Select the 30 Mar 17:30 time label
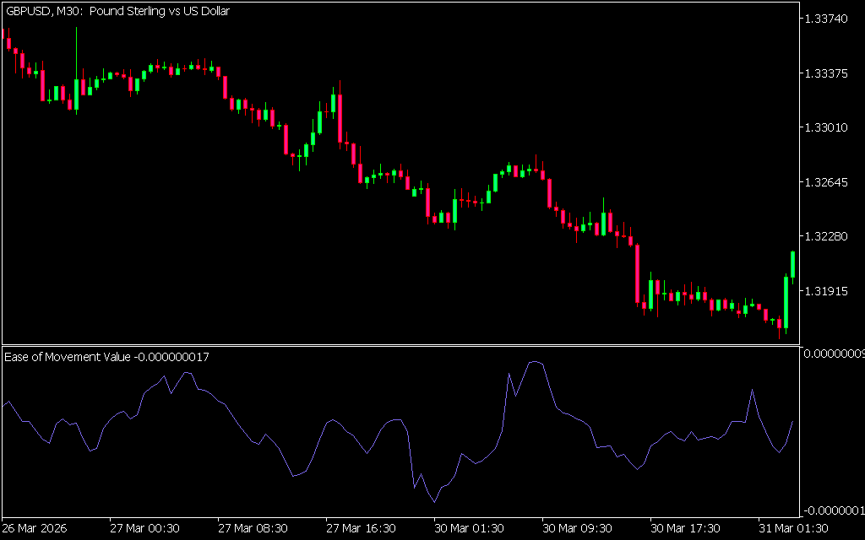865x540 pixels. click(x=685, y=529)
